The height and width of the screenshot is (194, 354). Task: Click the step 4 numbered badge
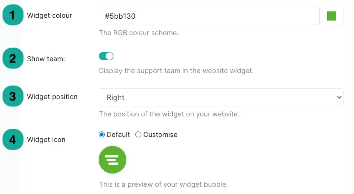[13, 140]
